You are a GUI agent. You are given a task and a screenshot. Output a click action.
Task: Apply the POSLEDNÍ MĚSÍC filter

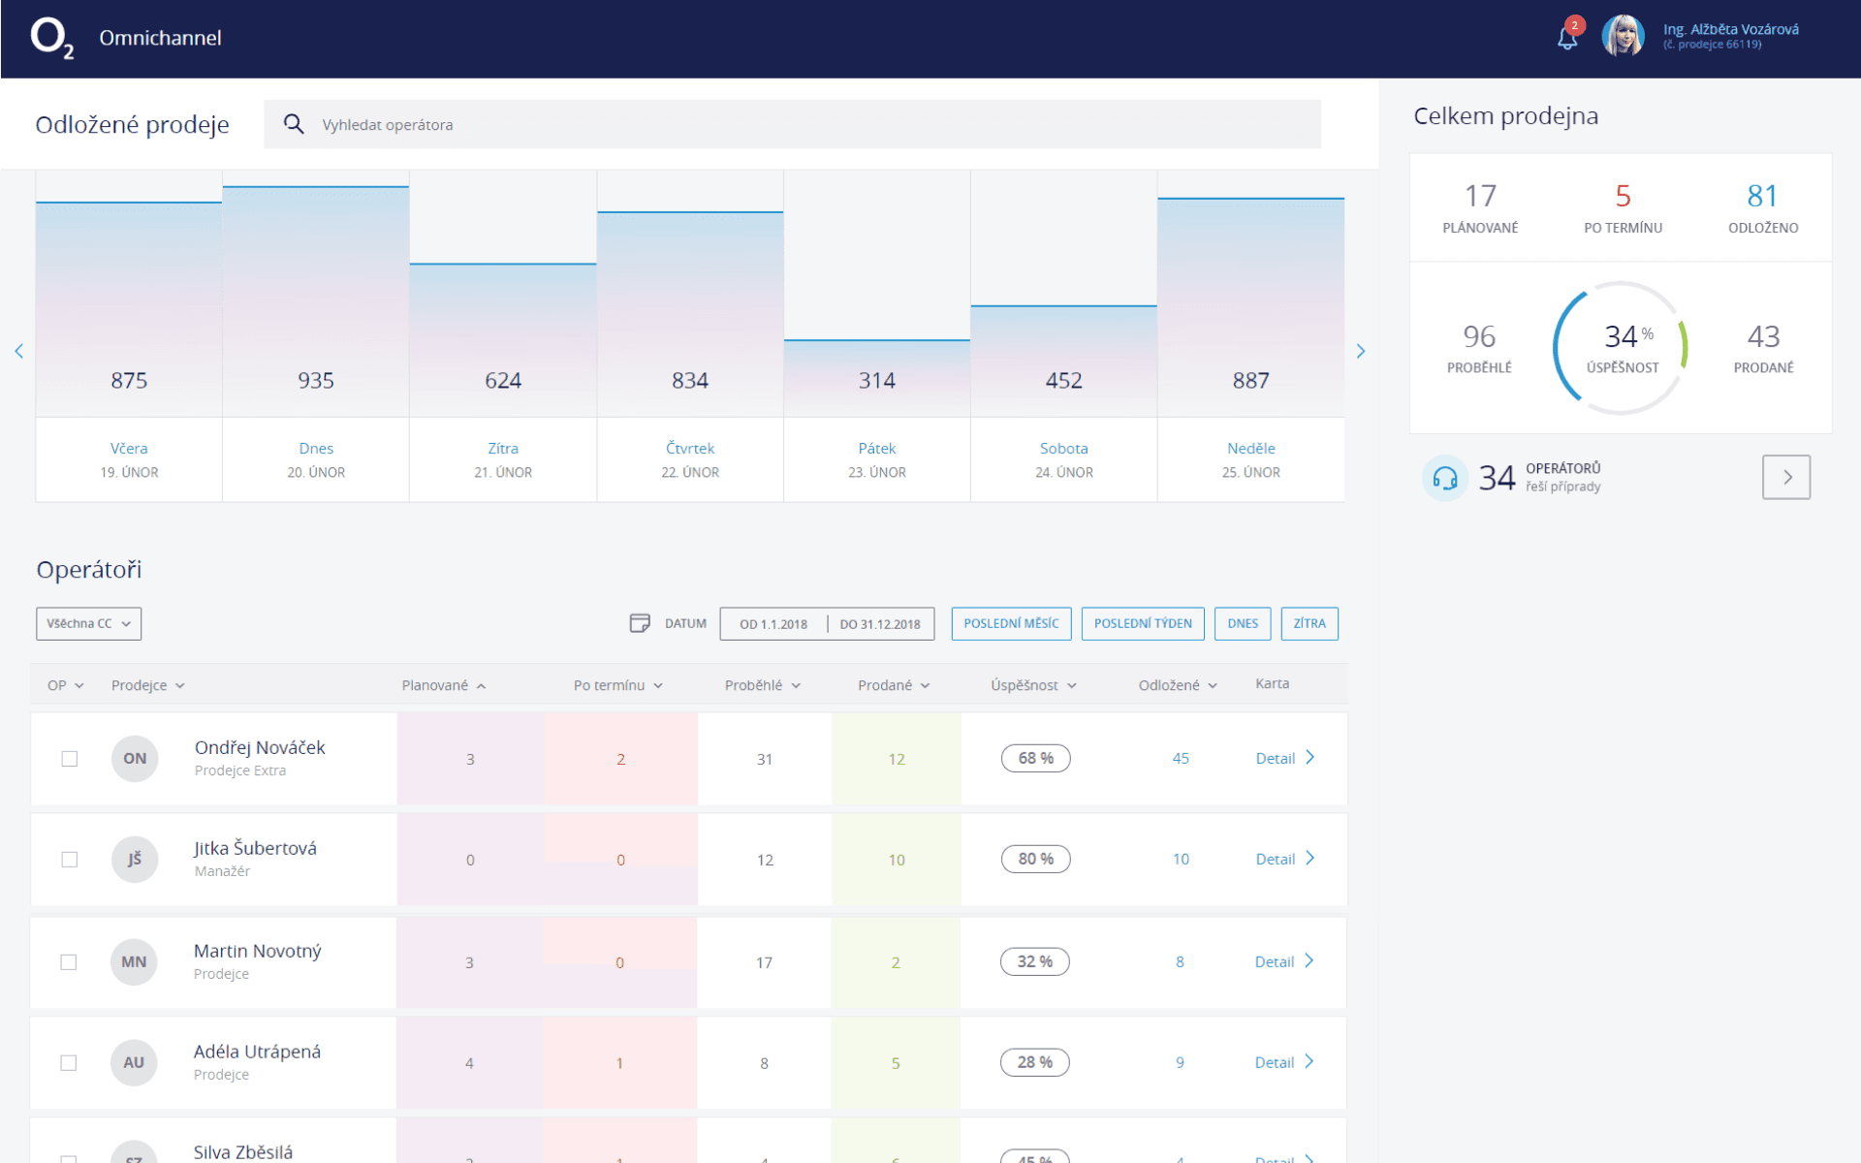[x=1011, y=624]
